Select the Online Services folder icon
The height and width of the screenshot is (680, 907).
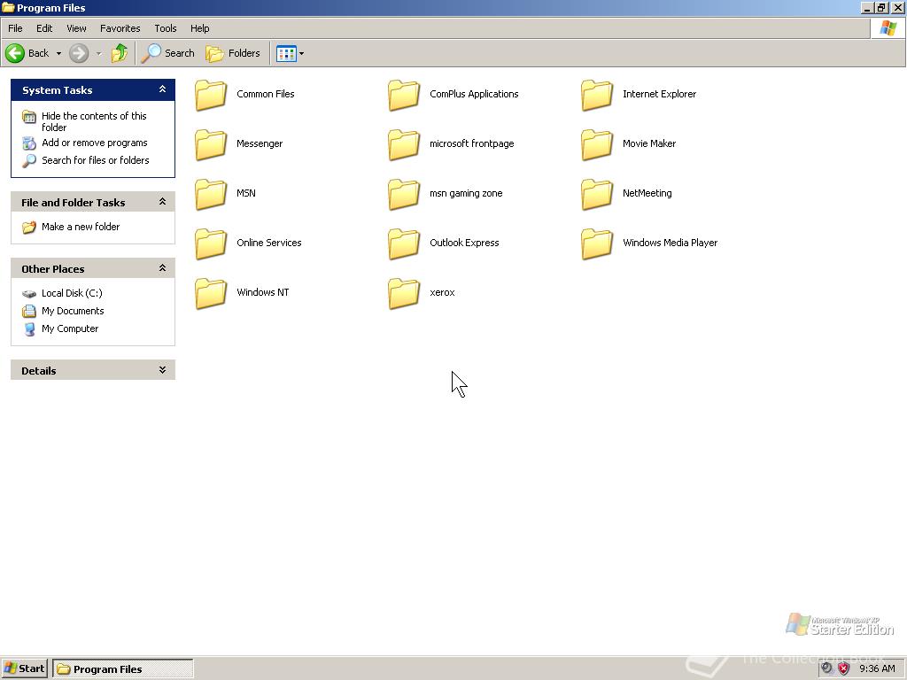point(211,243)
